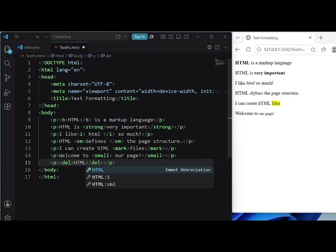Click the browser address bar URL
The image size is (336, 252).
tap(285, 49)
